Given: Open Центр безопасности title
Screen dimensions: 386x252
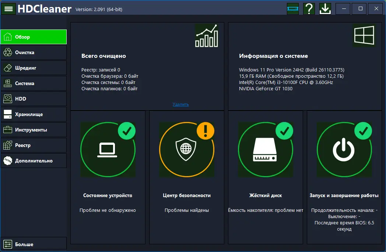Looking at the screenshot, I should click(x=187, y=195).
